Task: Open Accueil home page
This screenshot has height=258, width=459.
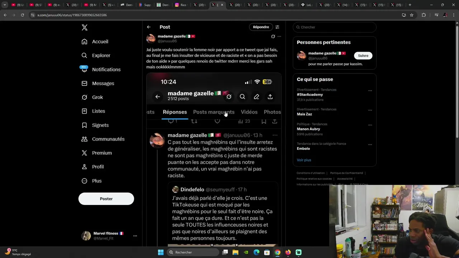Action: tap(95, 42)
